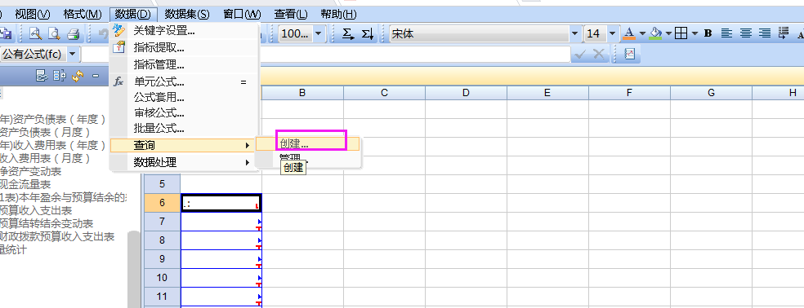This screenshot has width=804, height=308.
Task: Click the Sum (Σ) toolbar icon
Action: 347,33
